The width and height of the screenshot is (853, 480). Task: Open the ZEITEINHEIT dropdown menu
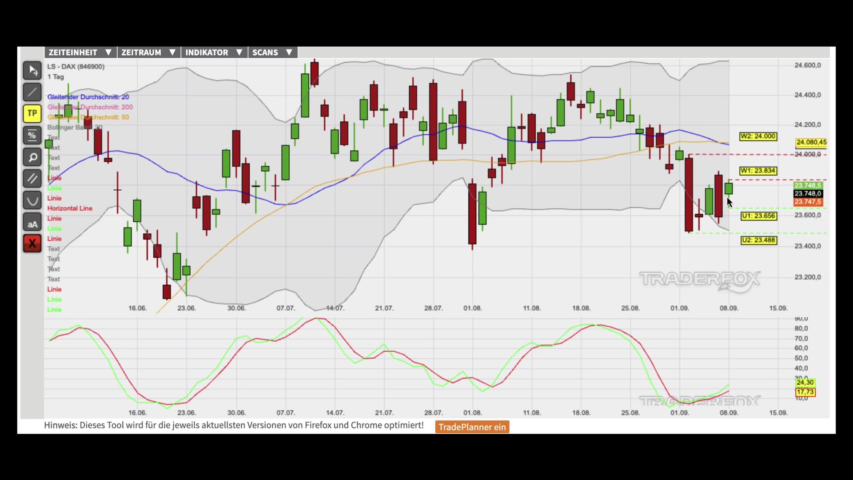[x=80, y=52]
